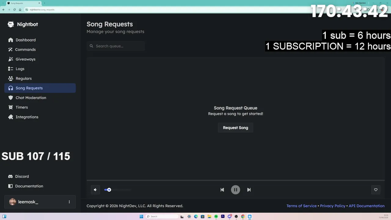The height and width of the screenshot is (220, 391).
Task: Click the Request Song button
Action: point(236,128)
